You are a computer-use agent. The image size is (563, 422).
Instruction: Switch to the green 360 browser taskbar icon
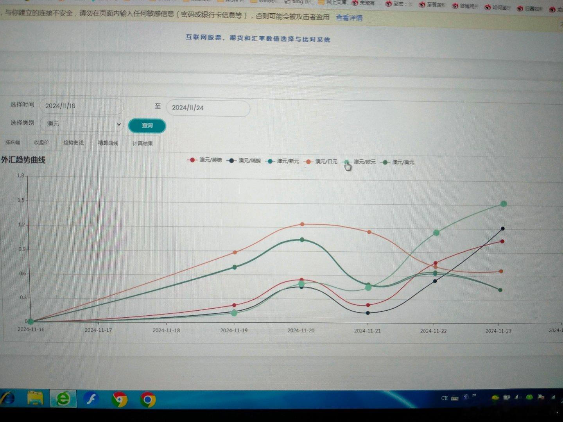tap(63, 399)
